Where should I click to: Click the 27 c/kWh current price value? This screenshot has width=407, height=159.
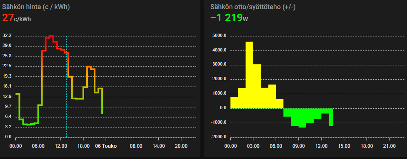[17, 18]
